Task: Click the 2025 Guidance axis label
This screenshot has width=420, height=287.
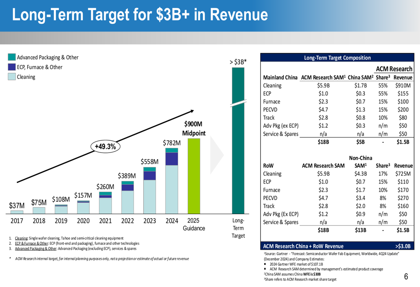Action: pos(194,225)
